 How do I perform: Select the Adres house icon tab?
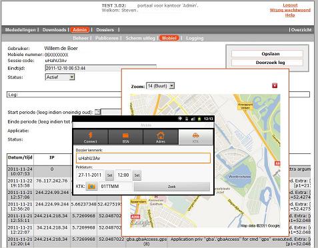(x=161, y=137)
